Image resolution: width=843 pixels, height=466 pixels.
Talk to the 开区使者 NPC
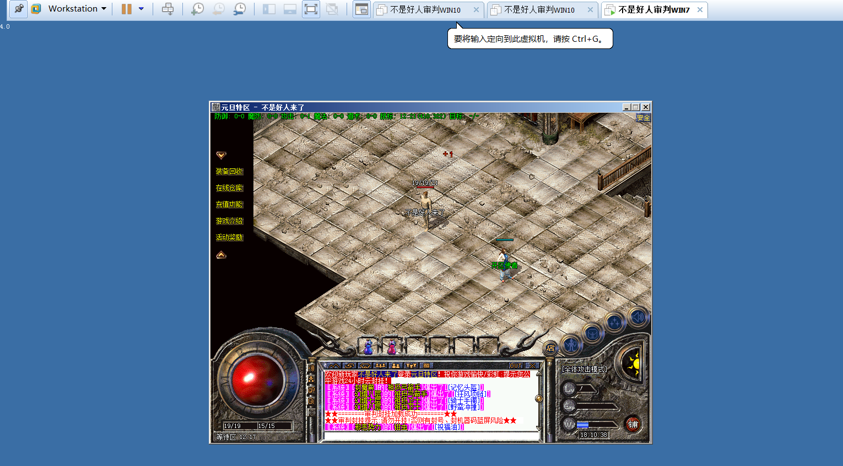pos(504,265)
